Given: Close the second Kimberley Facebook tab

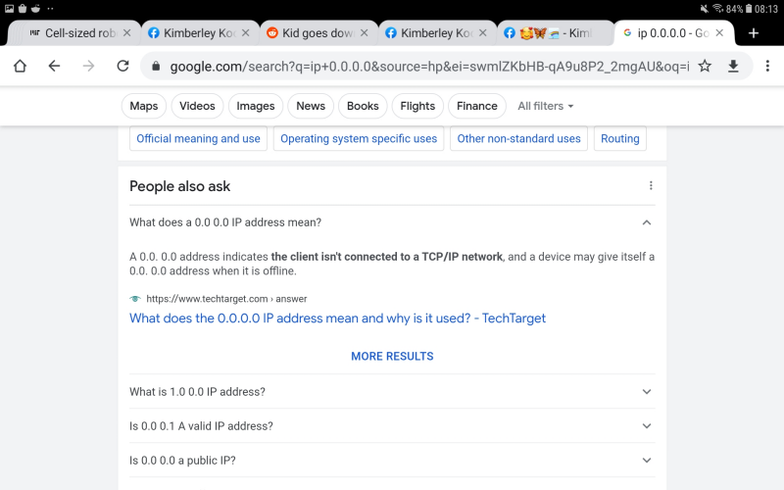Looking at the screenshot, I should [x=482, y=33].
